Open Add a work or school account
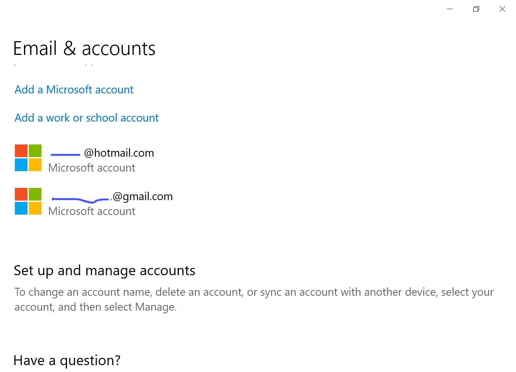The width and height of the screenshot is (516, 372). (x=86, y=118)
